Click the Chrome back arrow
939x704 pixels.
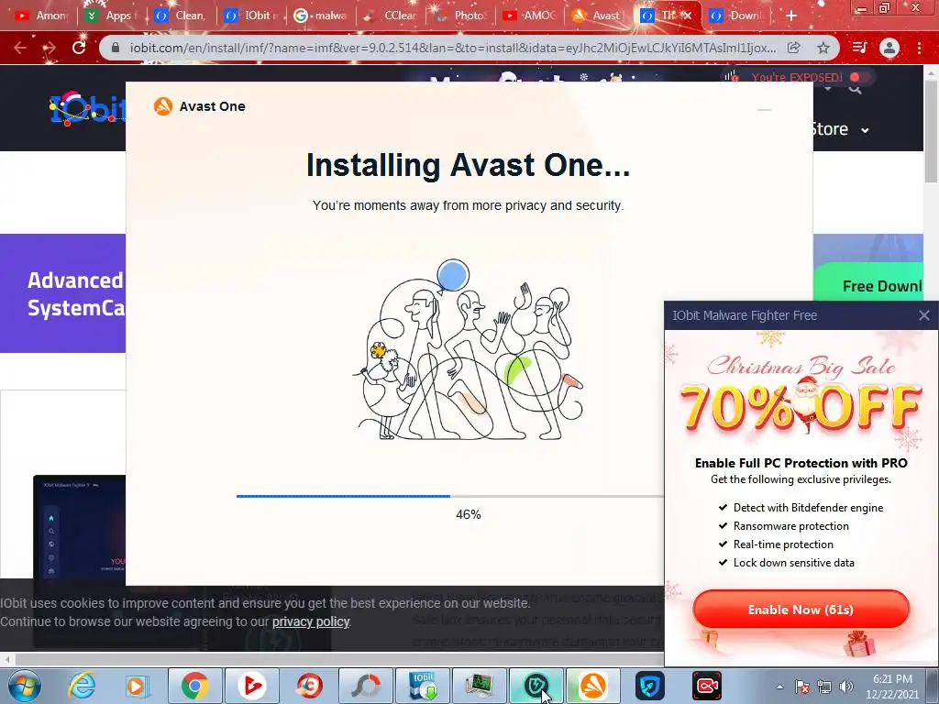(x=20, y=48)
